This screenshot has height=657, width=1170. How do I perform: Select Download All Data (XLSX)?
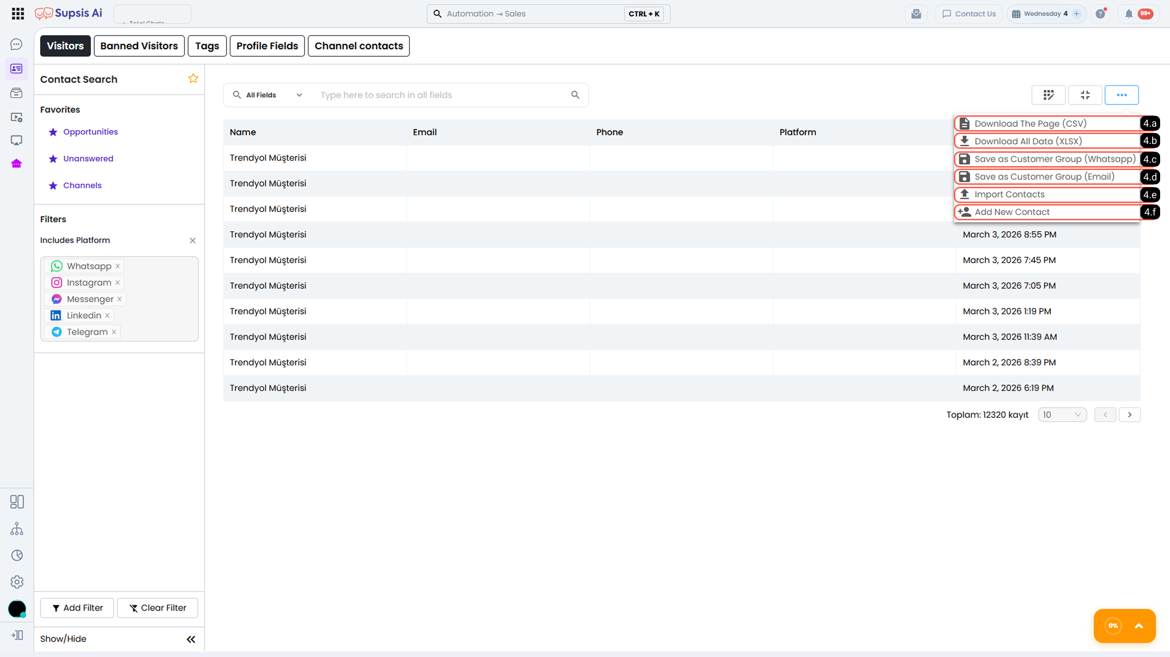pyautogui.click(x=1047, y=141)
